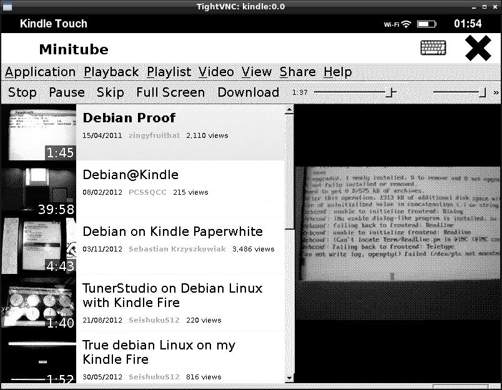Skip to the next video
502x390 pixels.
point(110,92)
